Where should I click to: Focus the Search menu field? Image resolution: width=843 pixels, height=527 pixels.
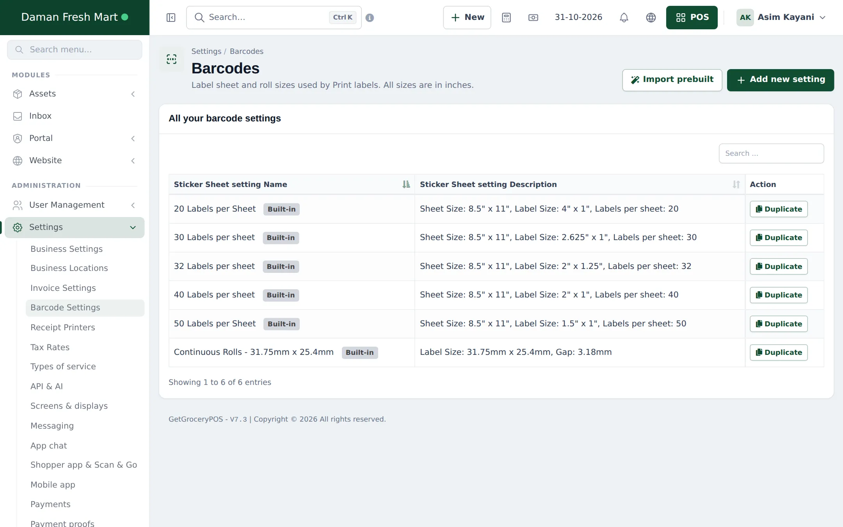point(75,50)
